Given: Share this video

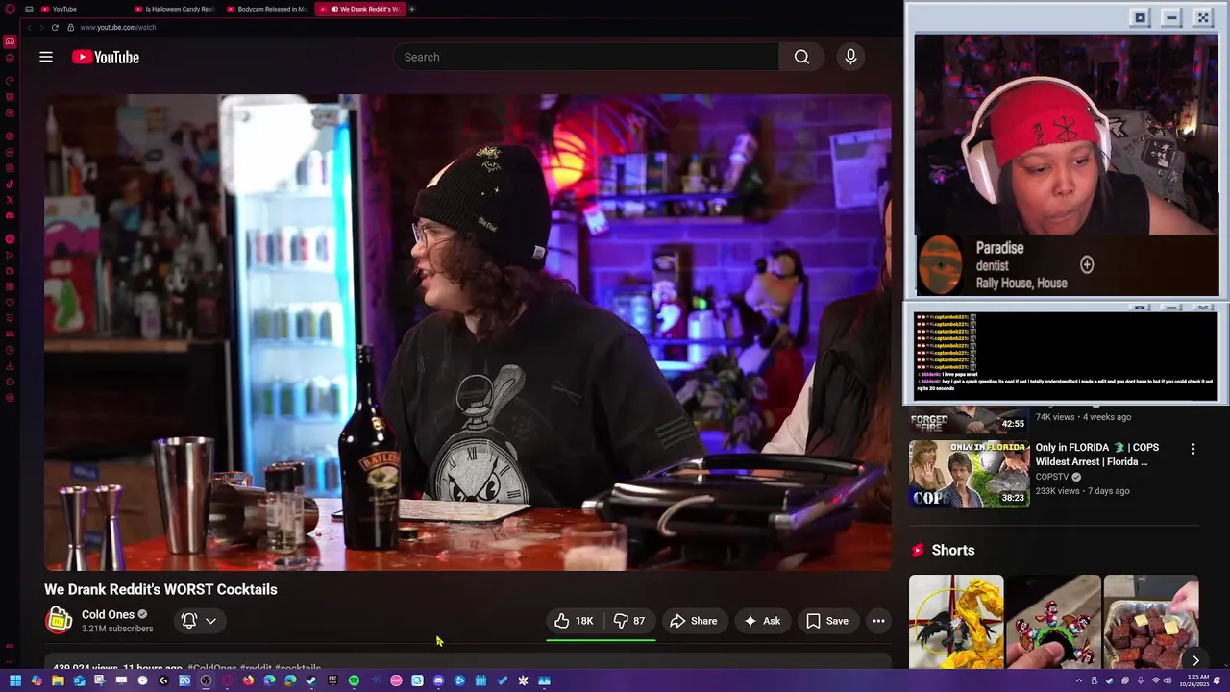Looking at the screenshot, I should [694, 621].
